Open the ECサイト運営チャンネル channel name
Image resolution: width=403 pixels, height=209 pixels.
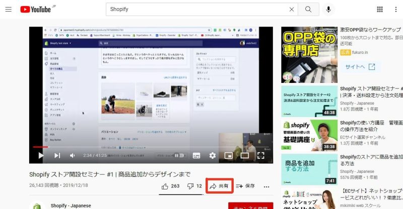tap(362, 138)
